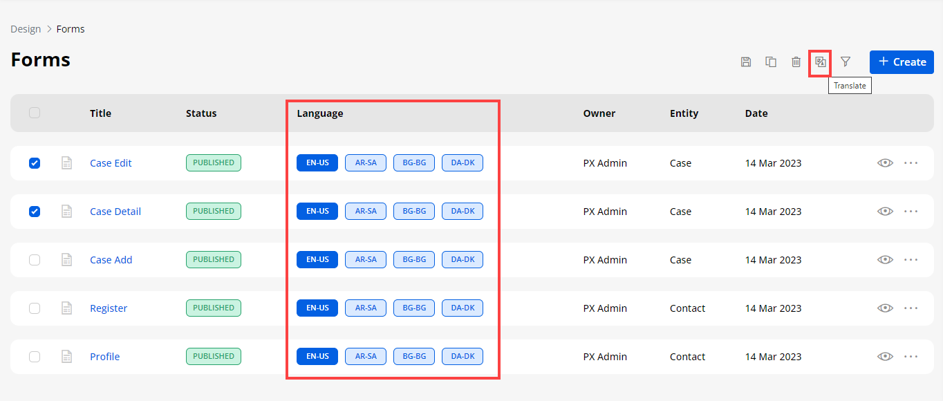
Task: Click the Translate icon
Action: coord(821,62)
